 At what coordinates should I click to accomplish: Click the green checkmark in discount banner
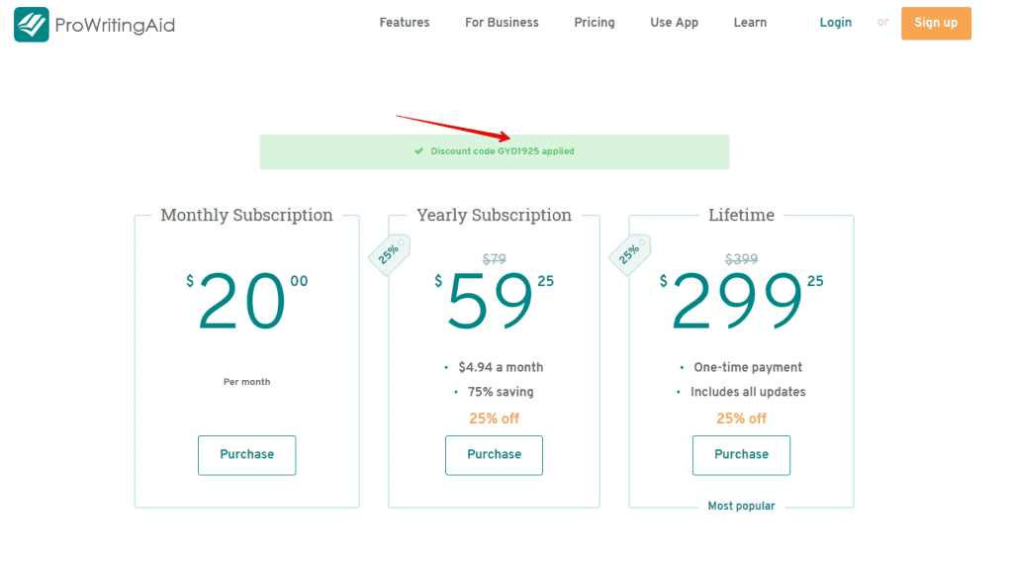(419, 151)
